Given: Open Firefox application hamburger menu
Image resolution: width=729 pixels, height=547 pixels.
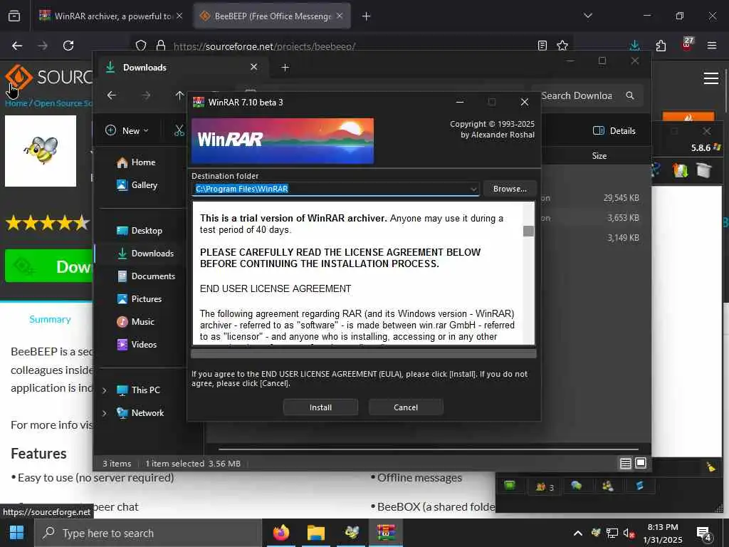Looking at the screenshot, I should point(711,46).
